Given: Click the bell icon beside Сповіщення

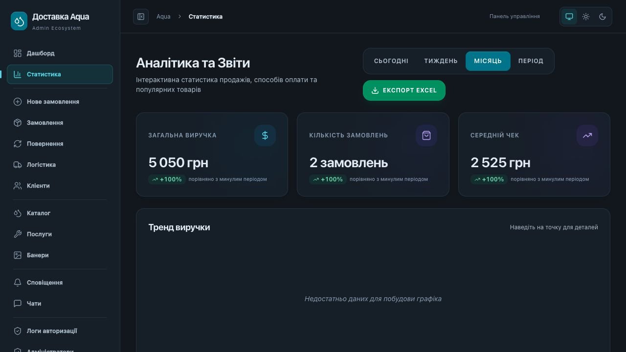Looking at the screenshot, I should (x=18, y=283).
